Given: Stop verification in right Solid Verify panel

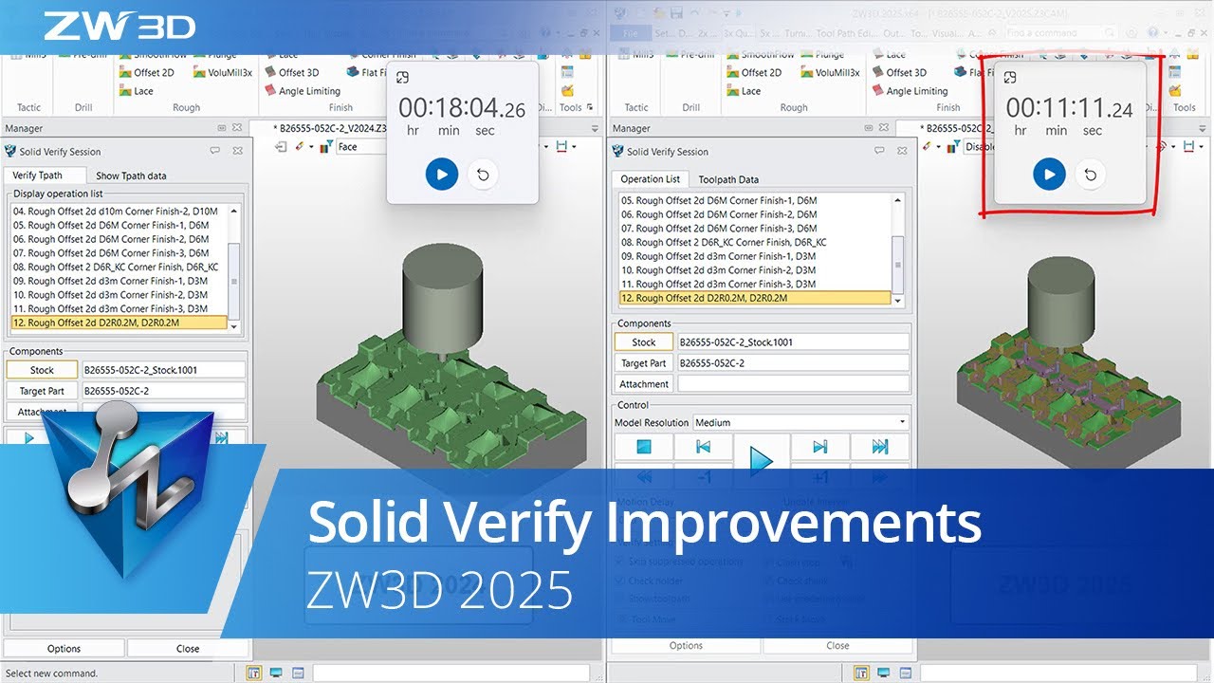Looking at the screenshot, I should (644, 446).
